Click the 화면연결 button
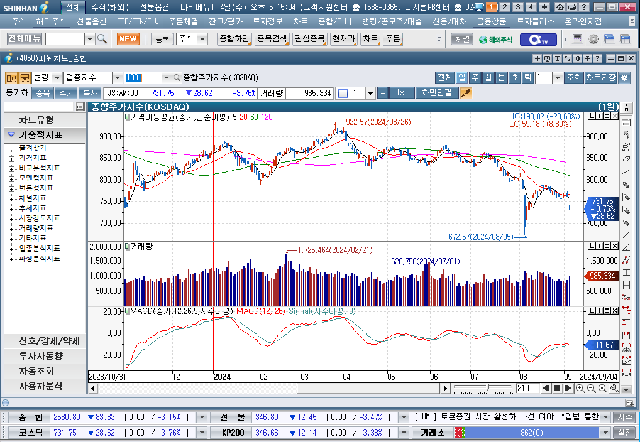 pyautogui.click(x=437, y=93)
